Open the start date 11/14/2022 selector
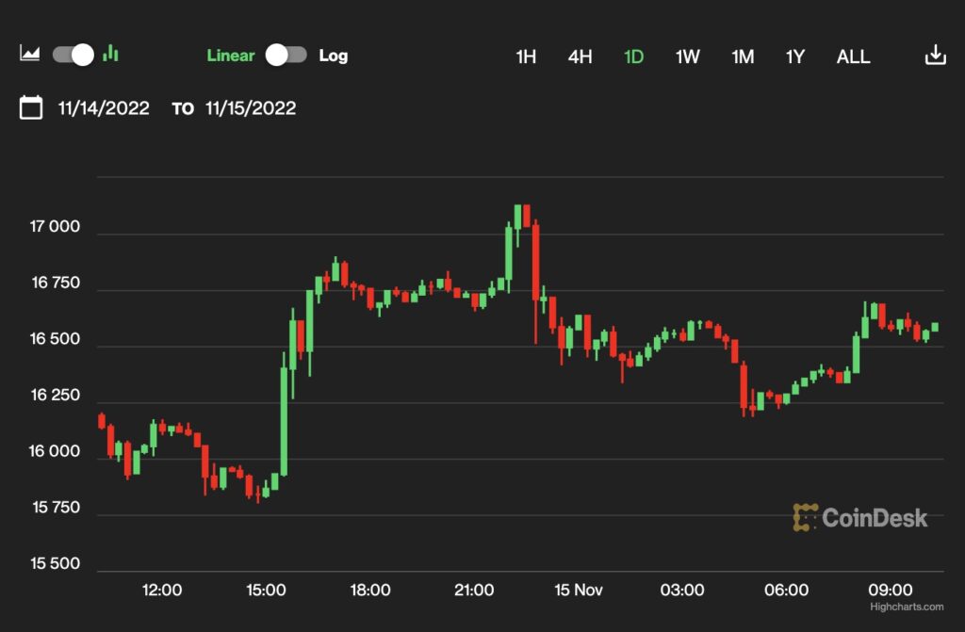This screenshot has height=632, width=965. [x=102, y=107]
